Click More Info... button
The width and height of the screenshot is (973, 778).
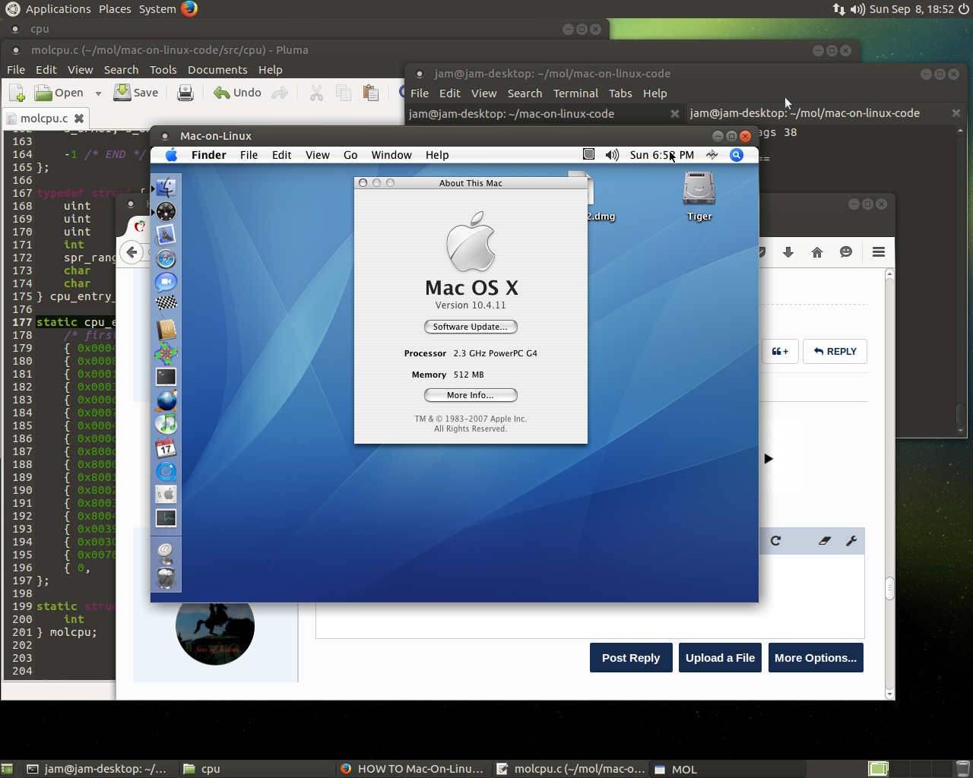tap(471, 395)
